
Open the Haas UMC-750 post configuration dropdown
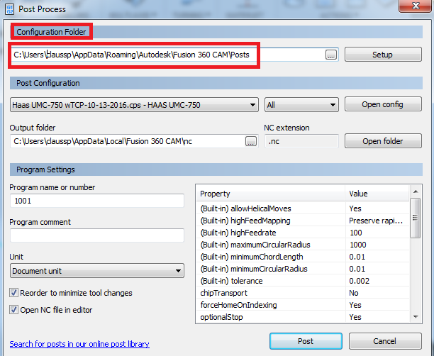pos(134,105)
